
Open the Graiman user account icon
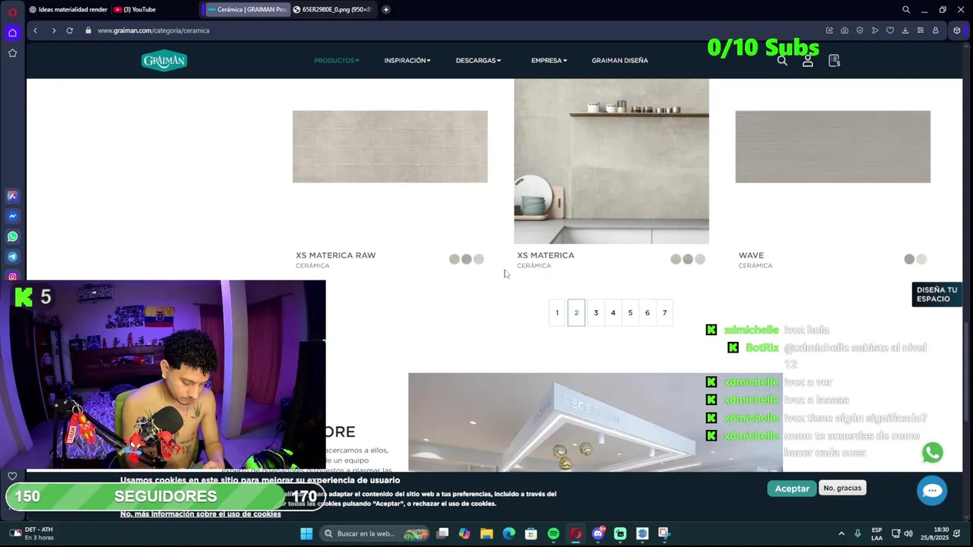(808, 61)
